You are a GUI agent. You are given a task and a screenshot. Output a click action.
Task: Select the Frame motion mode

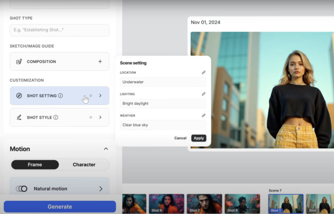pos(35,165)
